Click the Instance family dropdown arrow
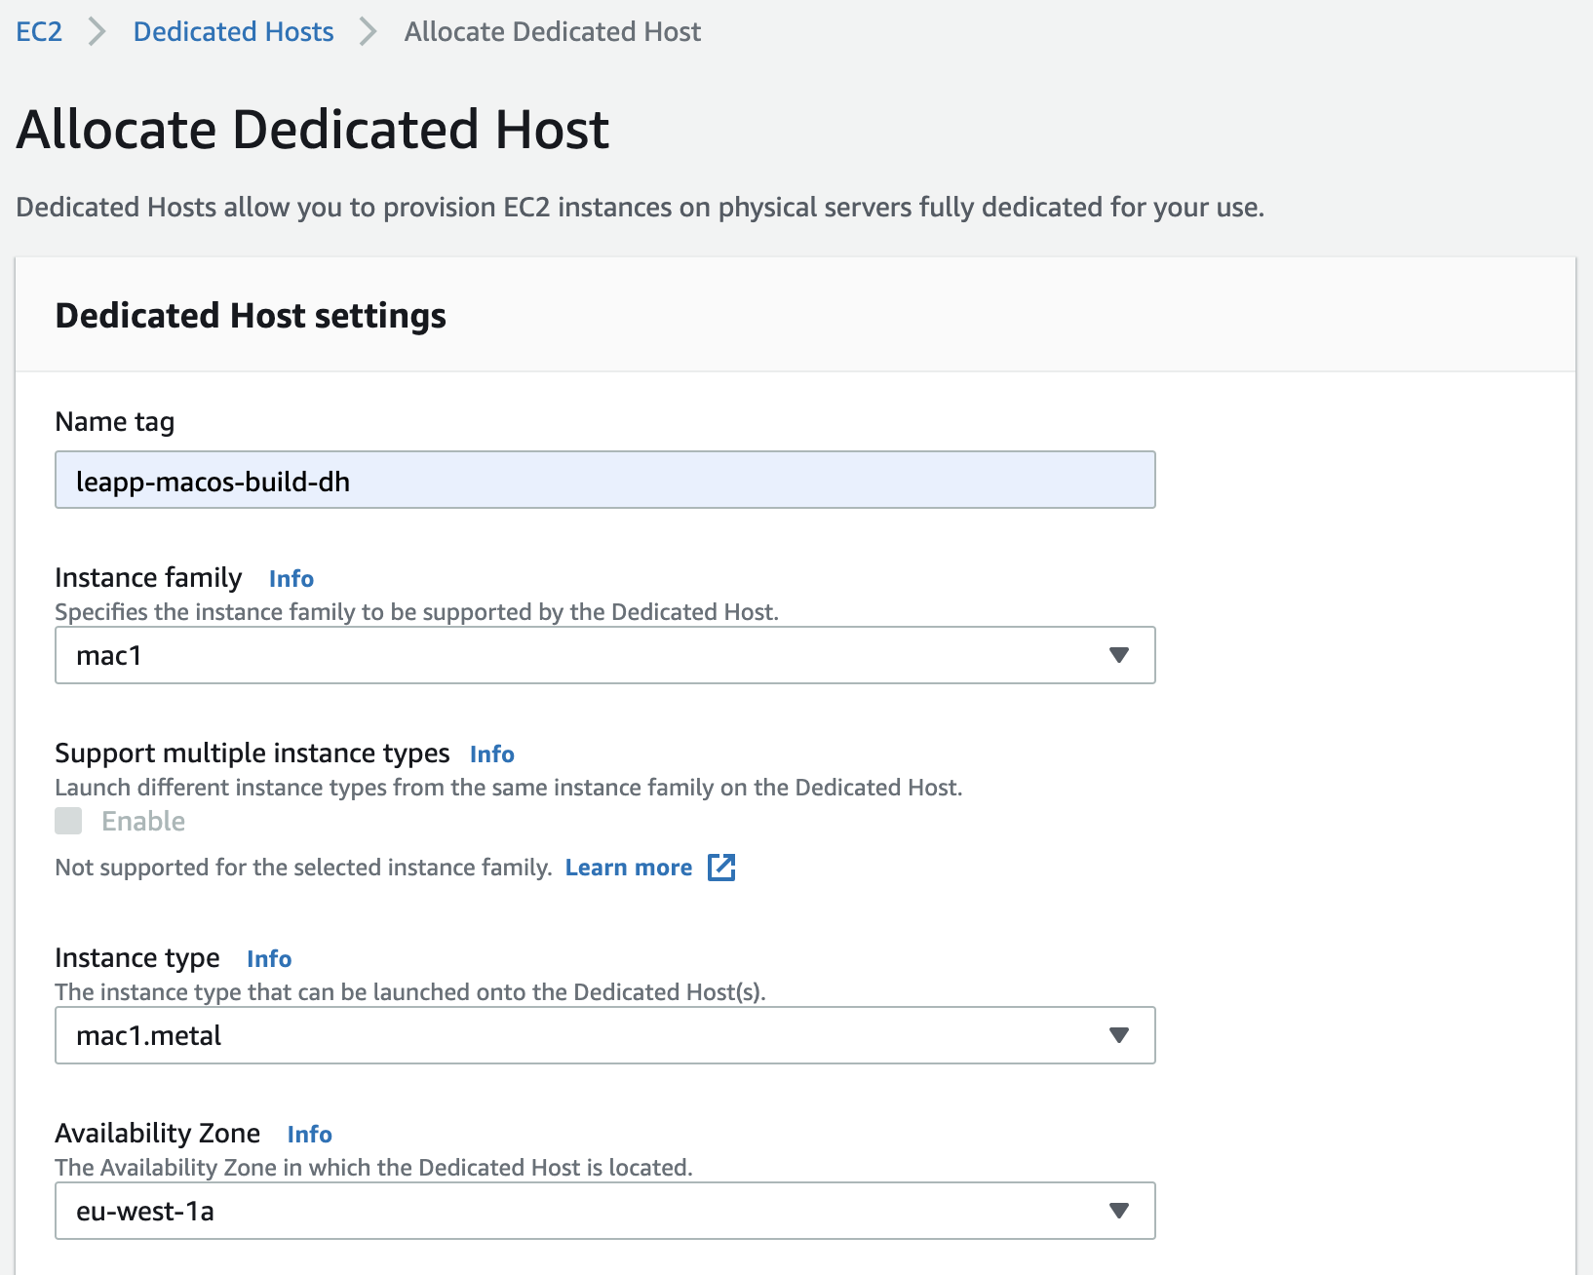This screenshot has height=1275, width=1593. 1118,655
